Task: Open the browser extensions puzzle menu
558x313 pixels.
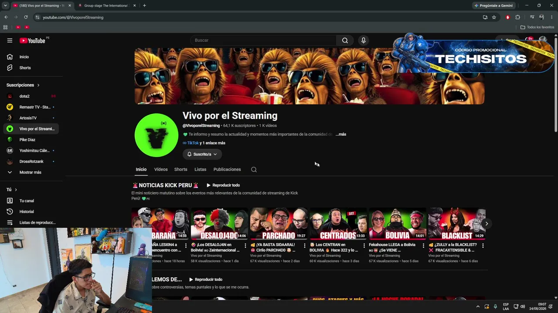Action: click(x=517, y=17)
